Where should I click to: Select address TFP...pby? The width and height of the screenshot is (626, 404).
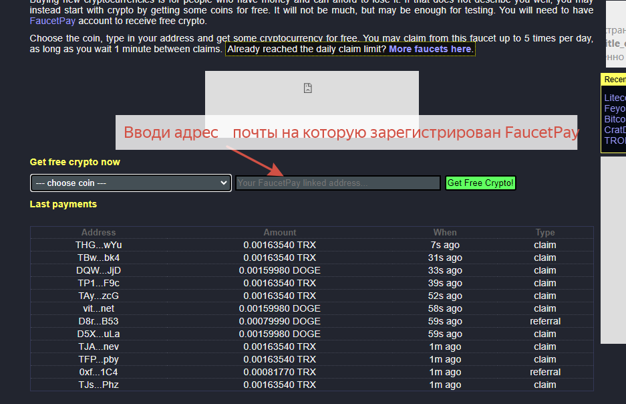point(99,360)
